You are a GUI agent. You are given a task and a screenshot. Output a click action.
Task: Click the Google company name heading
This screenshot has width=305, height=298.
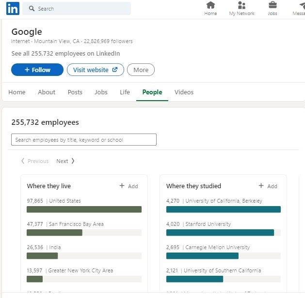click(x=27, y=32)
